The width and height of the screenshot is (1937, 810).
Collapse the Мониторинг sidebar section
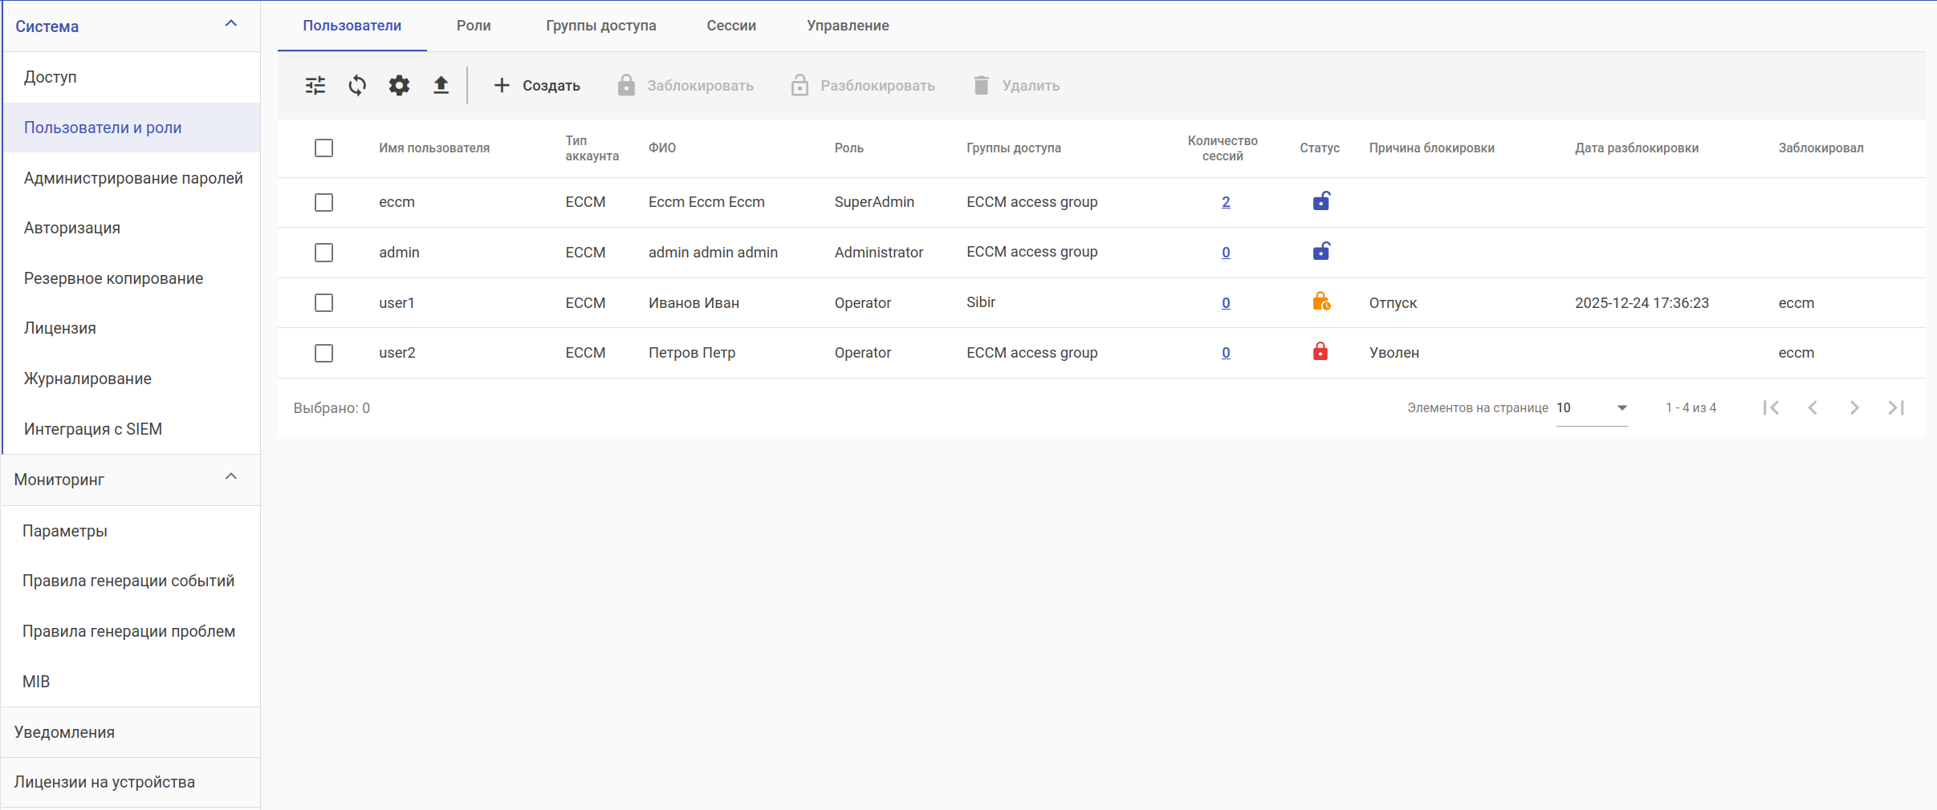pos(231,477)
